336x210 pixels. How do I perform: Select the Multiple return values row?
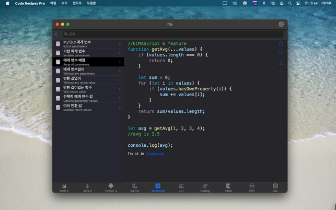[88, 108]
